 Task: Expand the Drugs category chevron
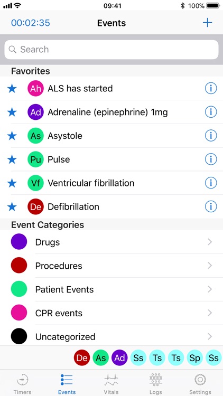coord(210,242)
